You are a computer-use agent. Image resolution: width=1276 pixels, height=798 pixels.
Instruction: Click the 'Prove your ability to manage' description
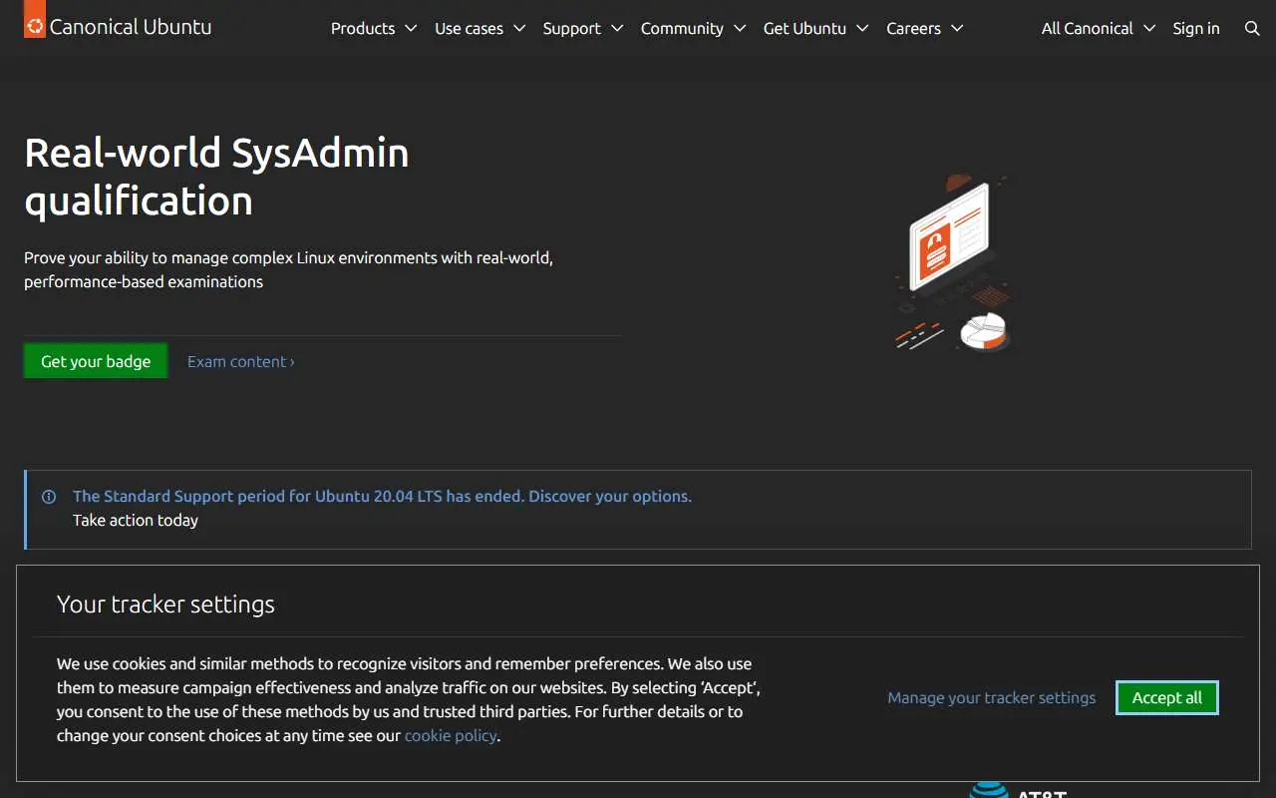[288, 269]
